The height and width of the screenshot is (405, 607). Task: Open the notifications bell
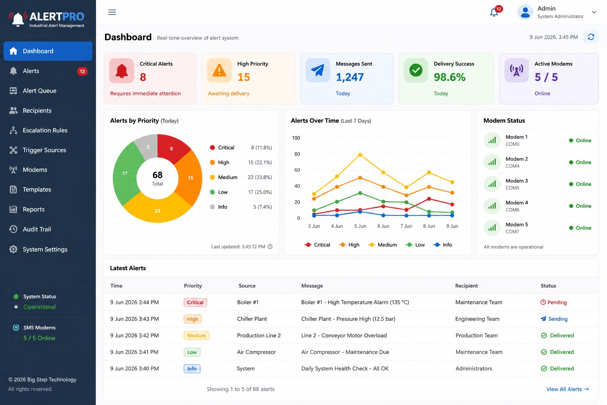coord(494,12)
